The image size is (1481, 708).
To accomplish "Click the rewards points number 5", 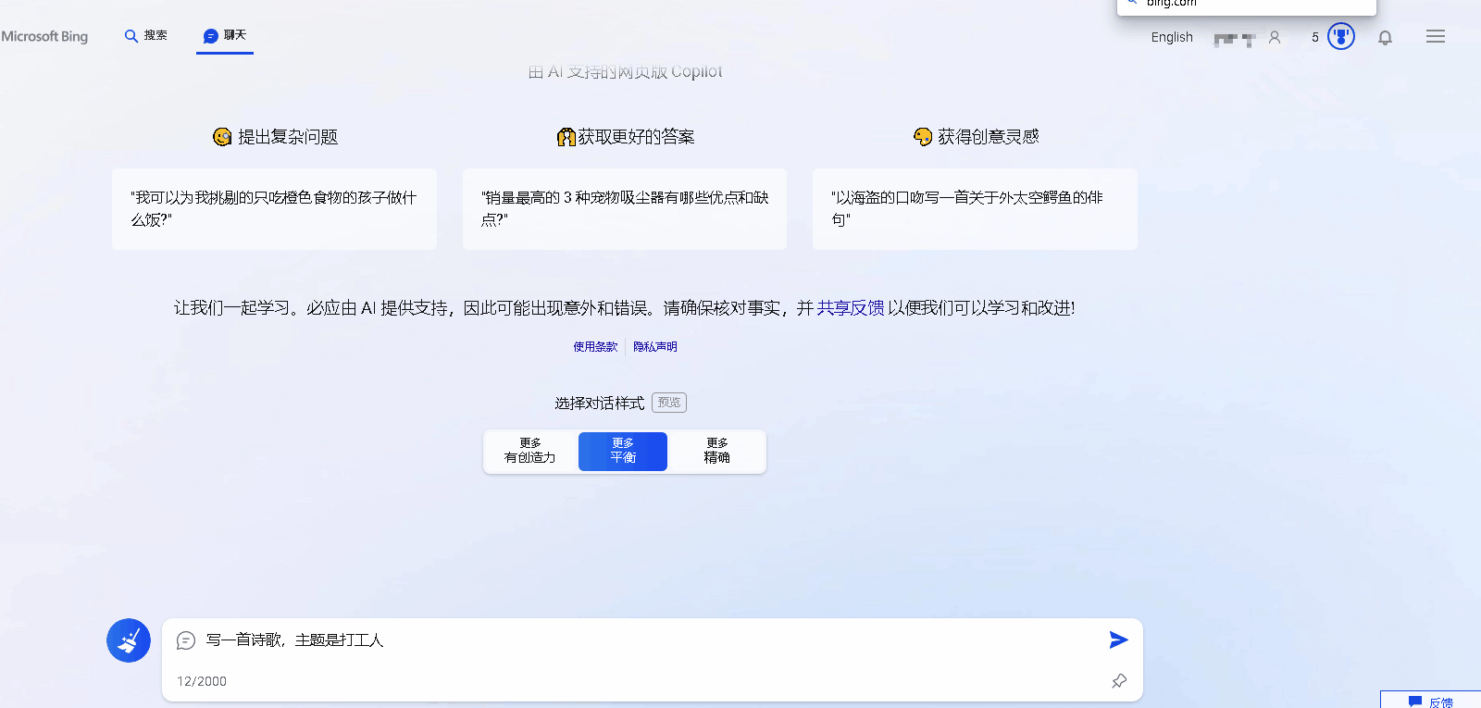I will pos(1315,37).
